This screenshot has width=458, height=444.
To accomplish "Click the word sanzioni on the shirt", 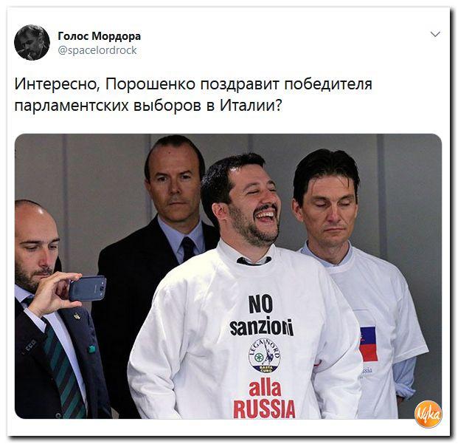I will pyautogui.click(x=261, y=326).
